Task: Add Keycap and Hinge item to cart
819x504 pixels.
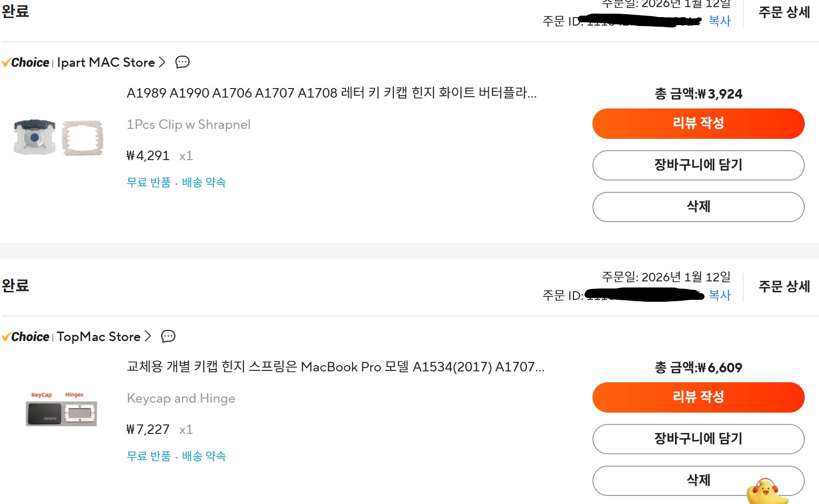Action: (698, 439)
